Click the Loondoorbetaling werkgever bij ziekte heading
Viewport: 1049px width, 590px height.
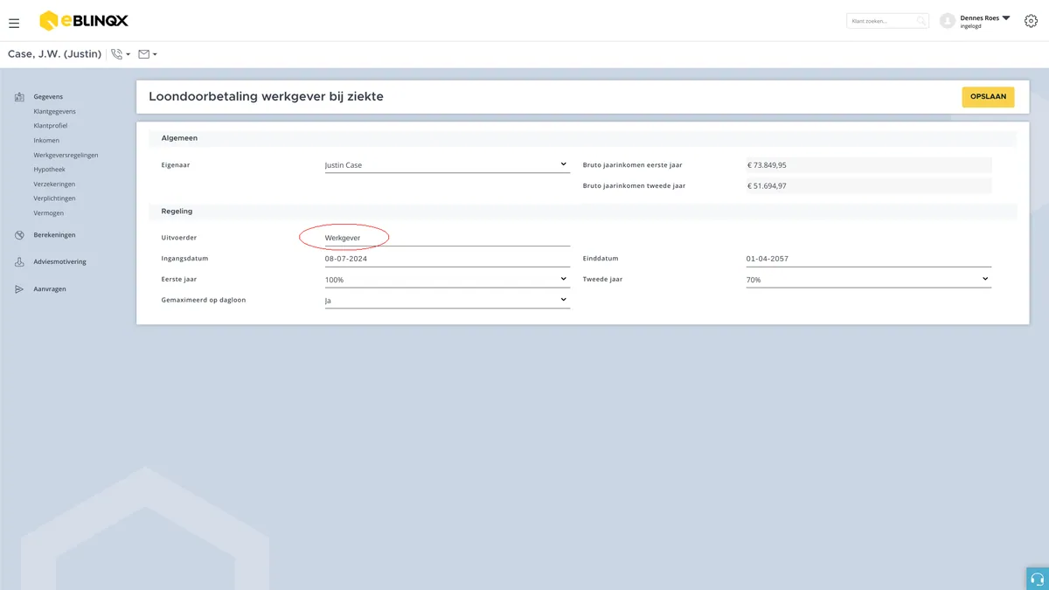pos(266,97)
